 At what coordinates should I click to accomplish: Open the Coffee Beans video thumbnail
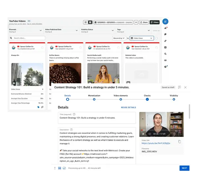pyautogui.click(x=65, y=73)
